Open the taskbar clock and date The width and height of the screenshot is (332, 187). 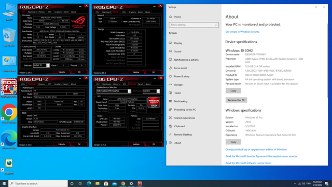tap(317, 183)
